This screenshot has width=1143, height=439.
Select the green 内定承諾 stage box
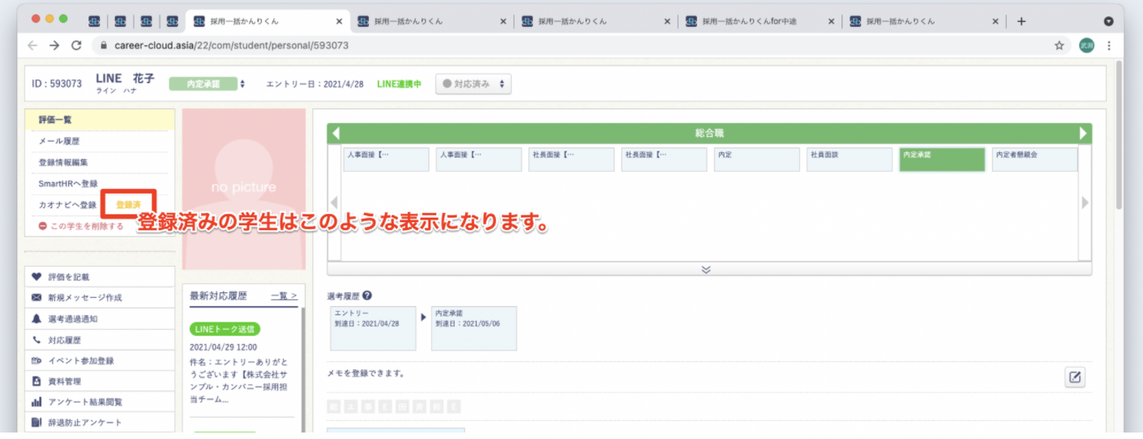[x=942, y=159]
